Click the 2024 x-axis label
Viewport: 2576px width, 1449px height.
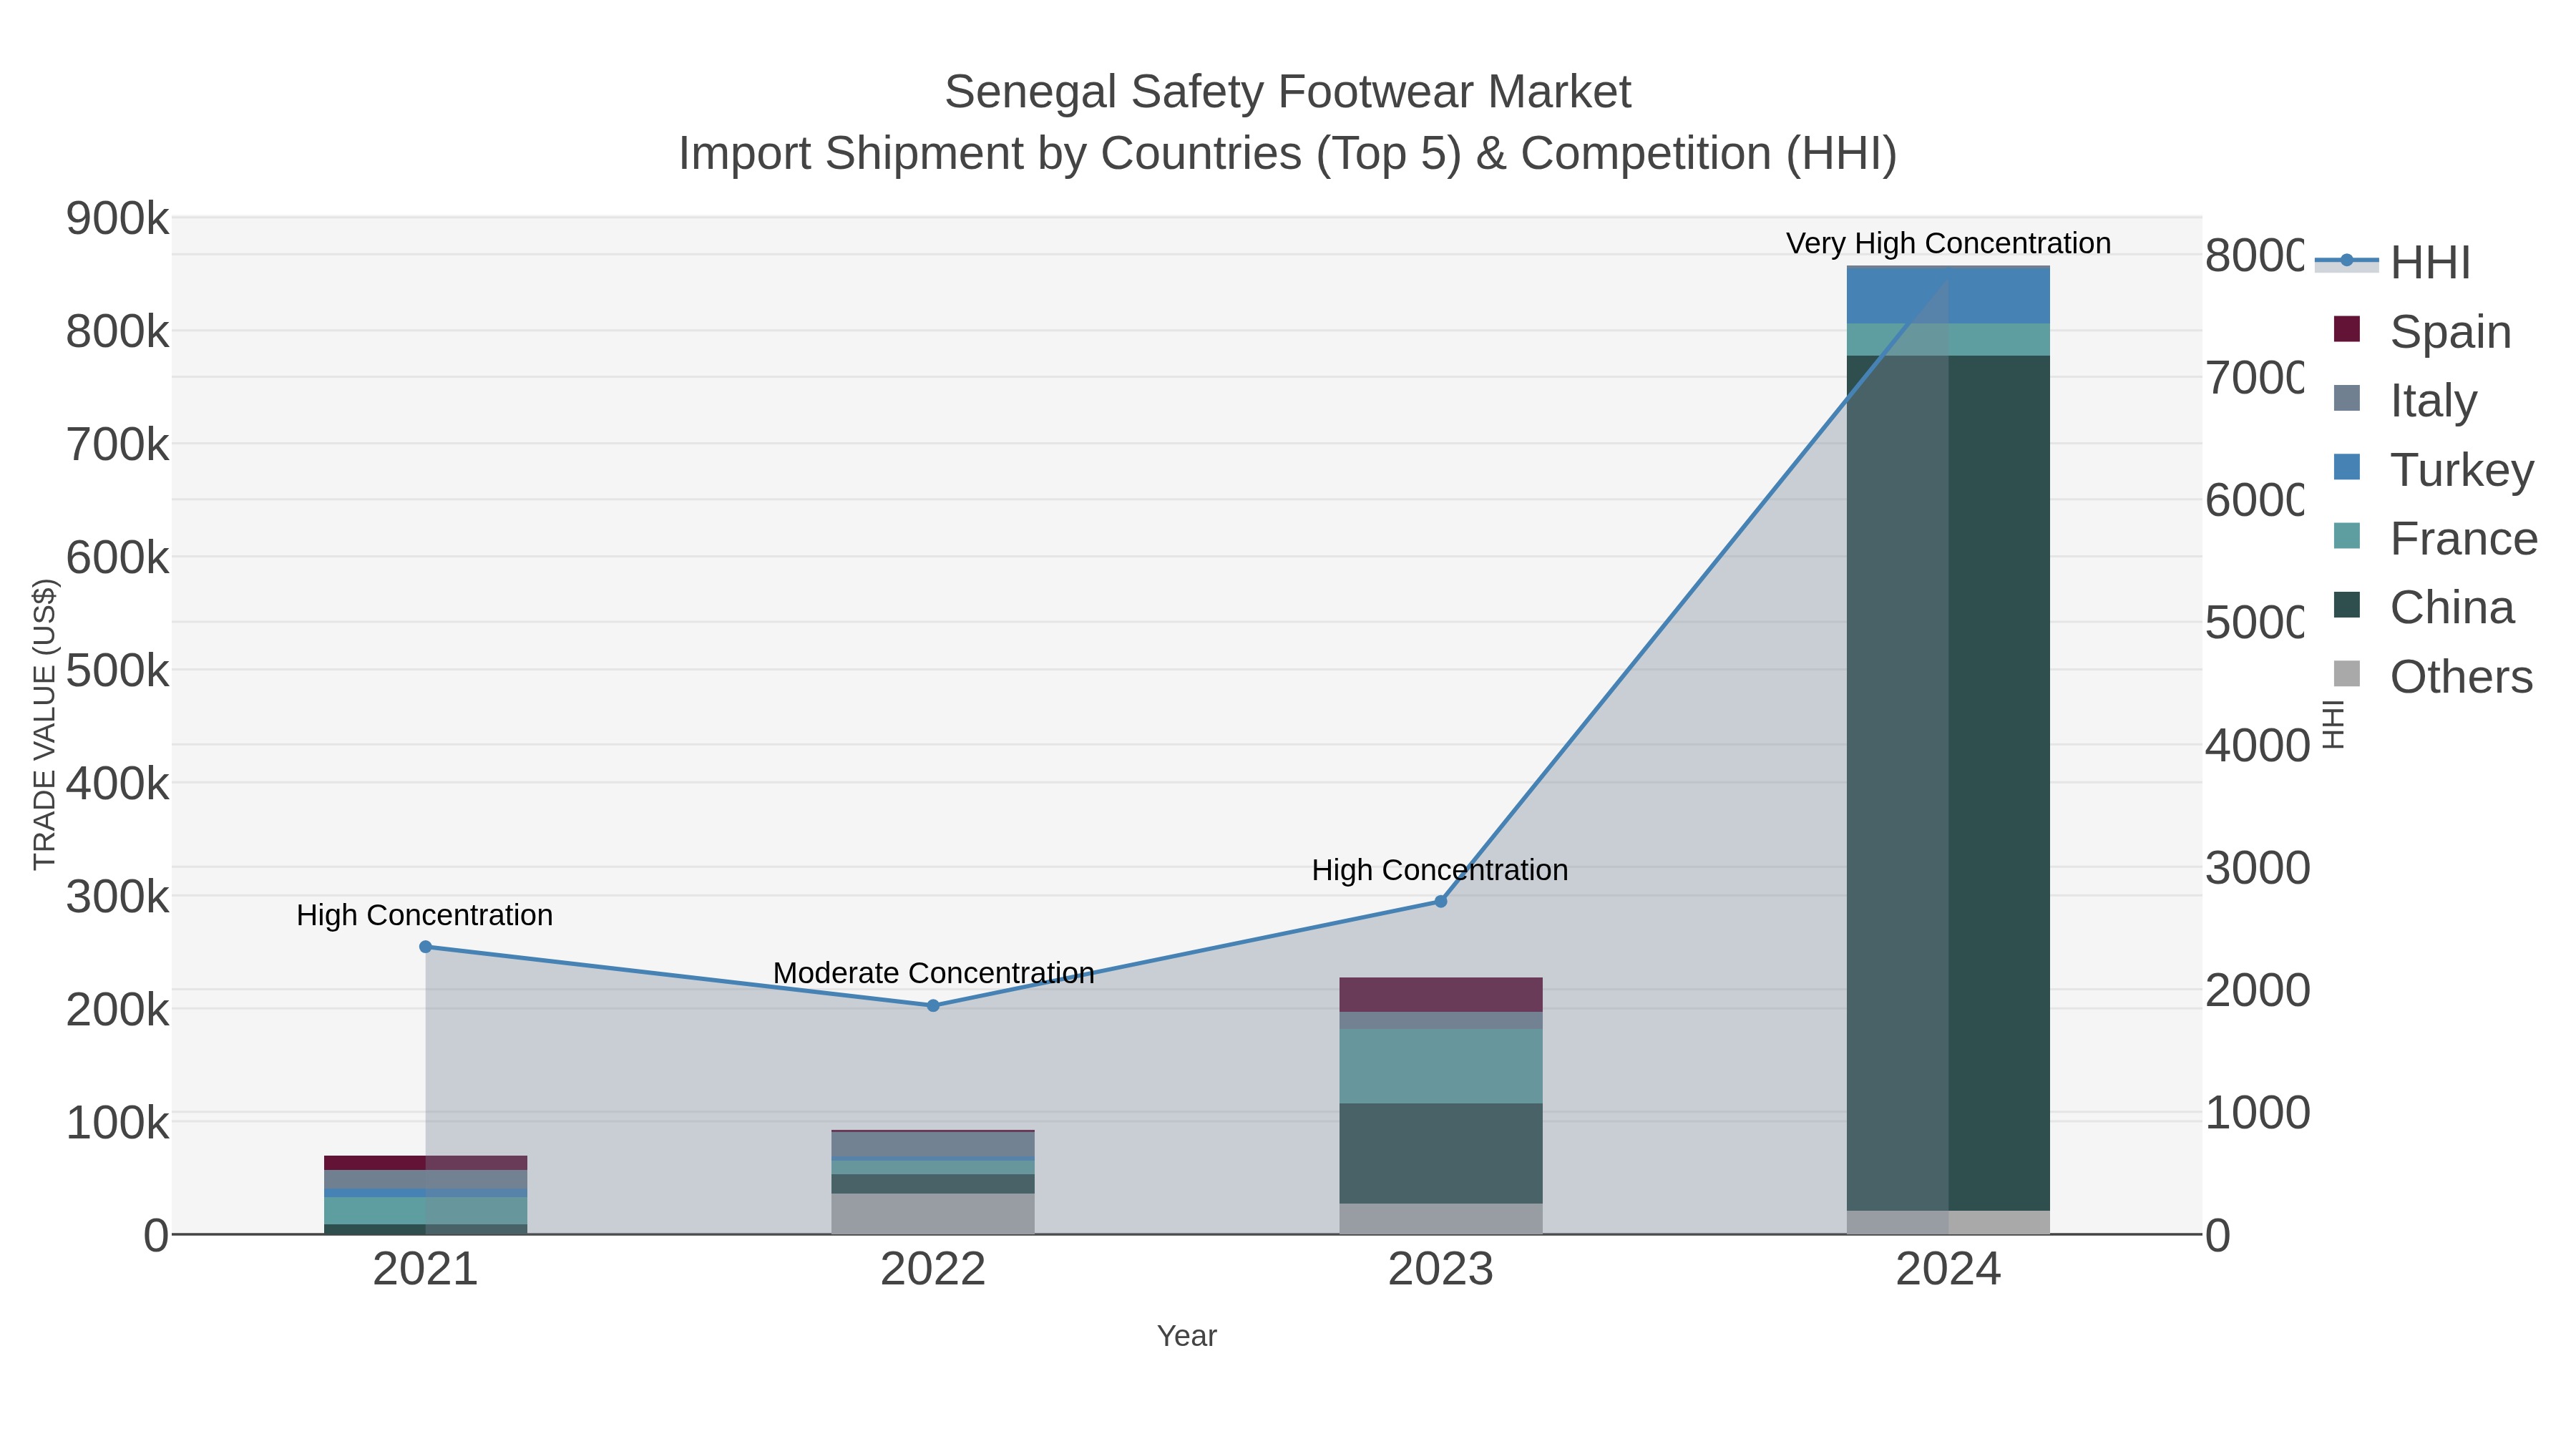[1948, 1269]
